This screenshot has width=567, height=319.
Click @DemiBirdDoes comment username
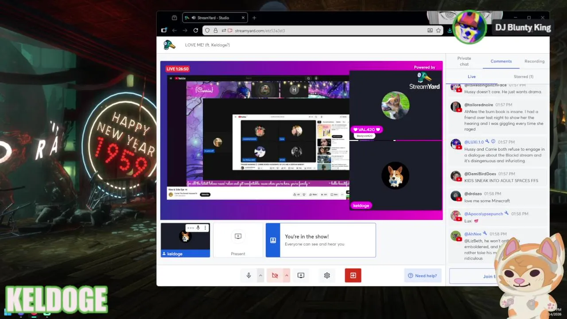(x=480, y=174)
